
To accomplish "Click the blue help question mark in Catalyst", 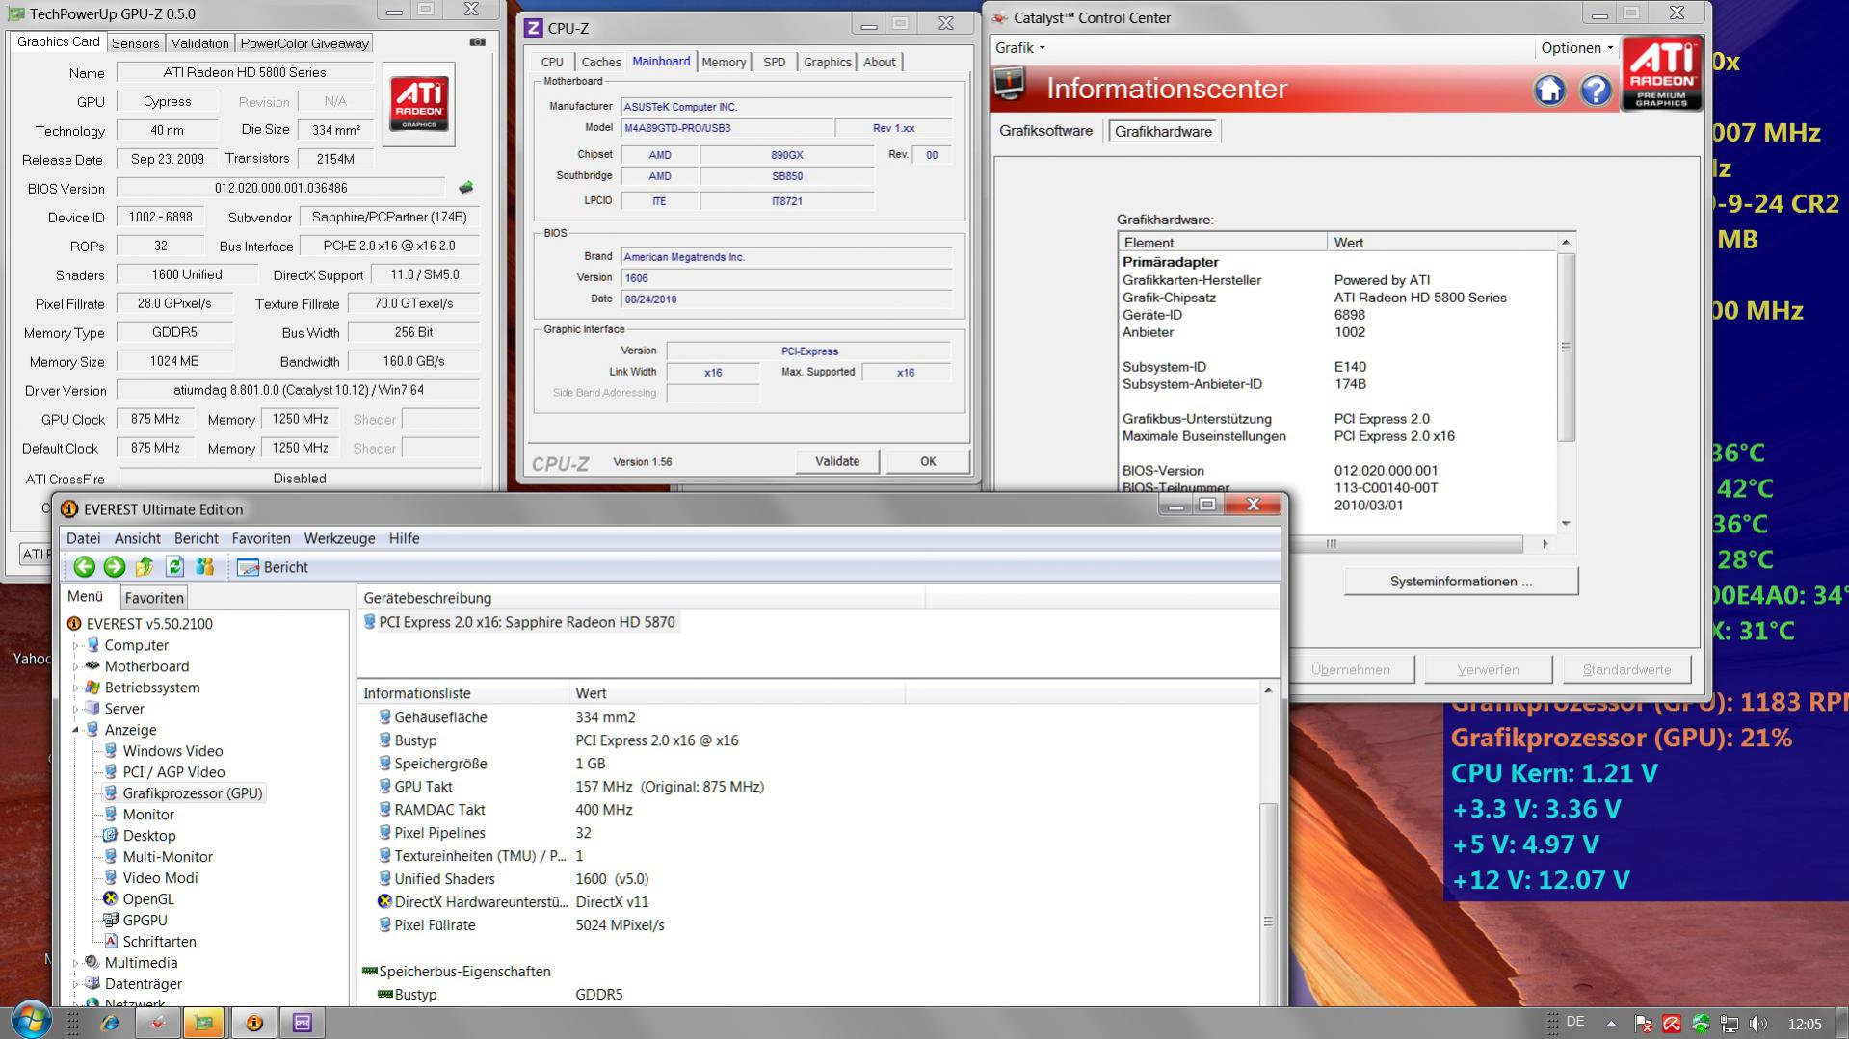I will click(1596, 91).
